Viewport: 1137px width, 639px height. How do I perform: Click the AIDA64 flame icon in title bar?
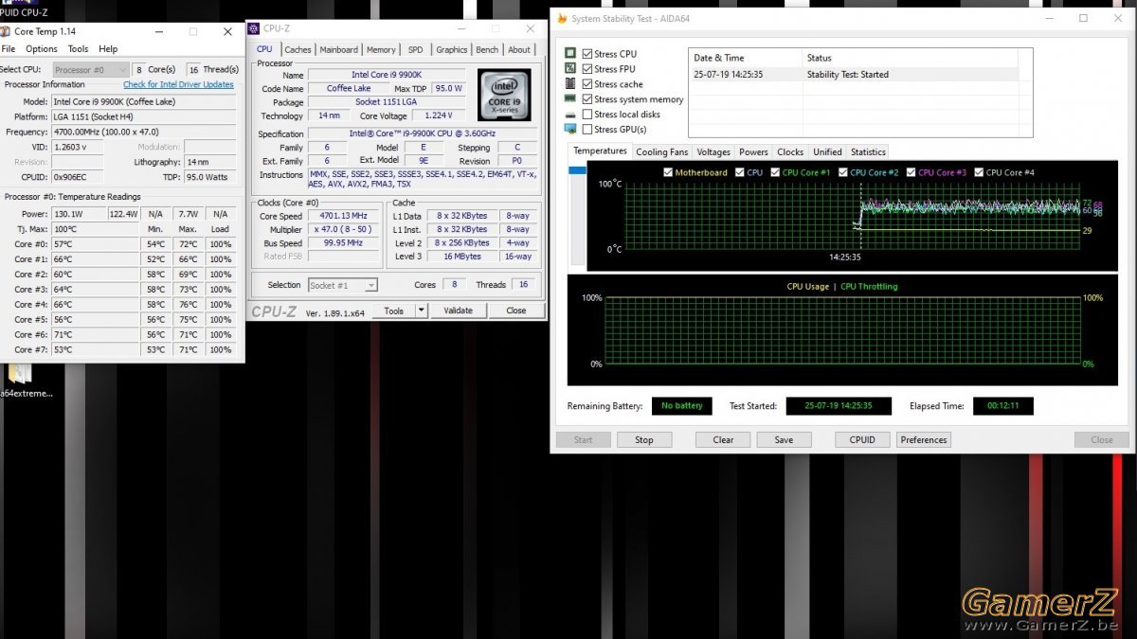(x=562, y=18)
